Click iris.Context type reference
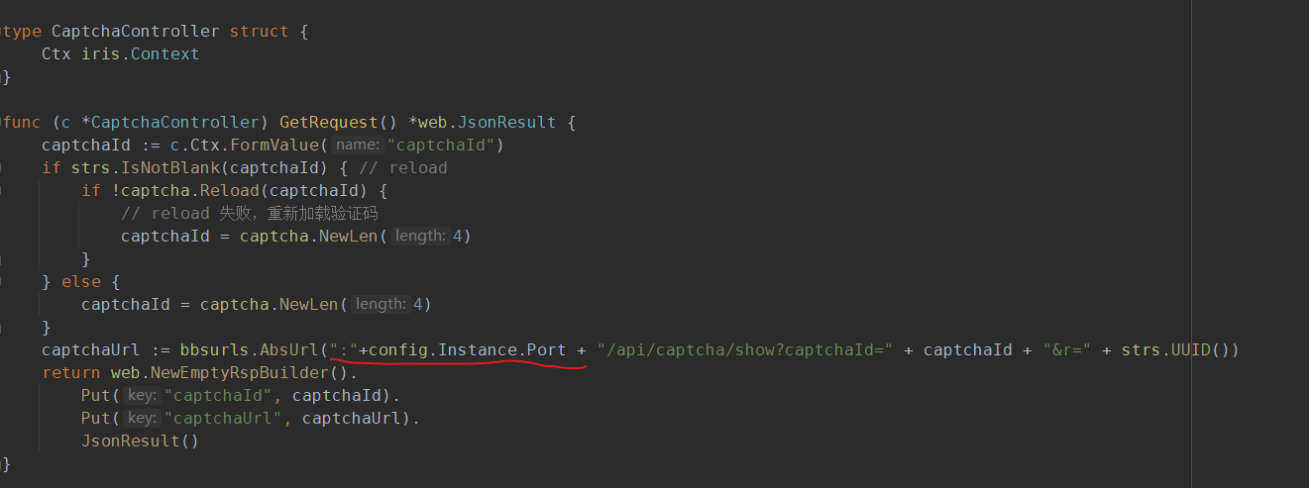The image size is (1309, 488). pyautogui.click(x=140, y=54)
